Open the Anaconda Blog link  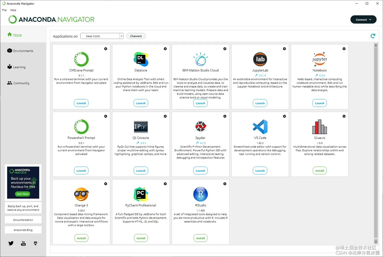click(23, 230)
